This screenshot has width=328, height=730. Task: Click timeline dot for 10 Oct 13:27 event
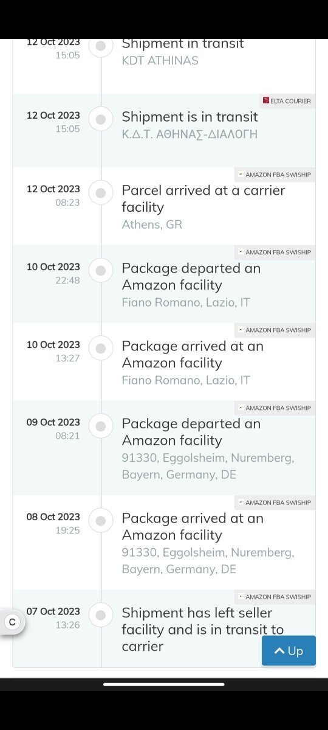tap(101, 349)
